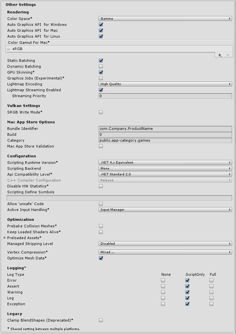Set Error log type to None
Screen dimensions: 236x334
tap(163, 280)
